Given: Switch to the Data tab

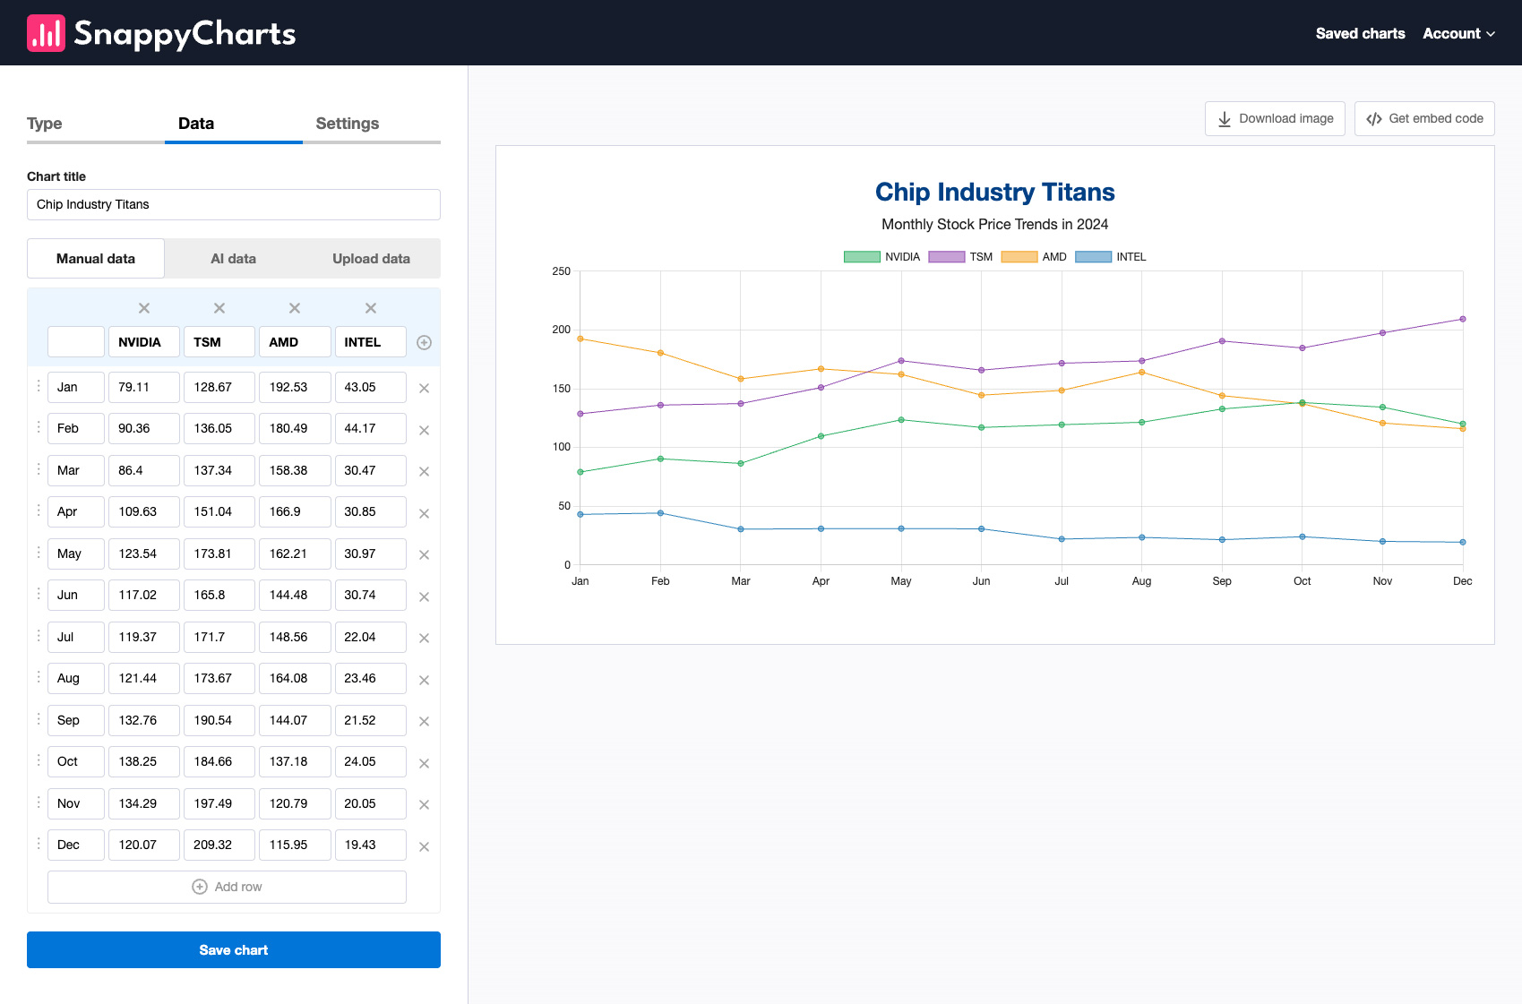Looking at the screenshot, I should [234, 124].
